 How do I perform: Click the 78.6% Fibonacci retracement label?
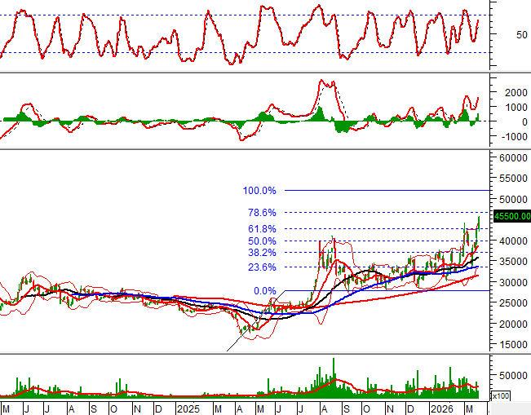[x=262, y=212]
